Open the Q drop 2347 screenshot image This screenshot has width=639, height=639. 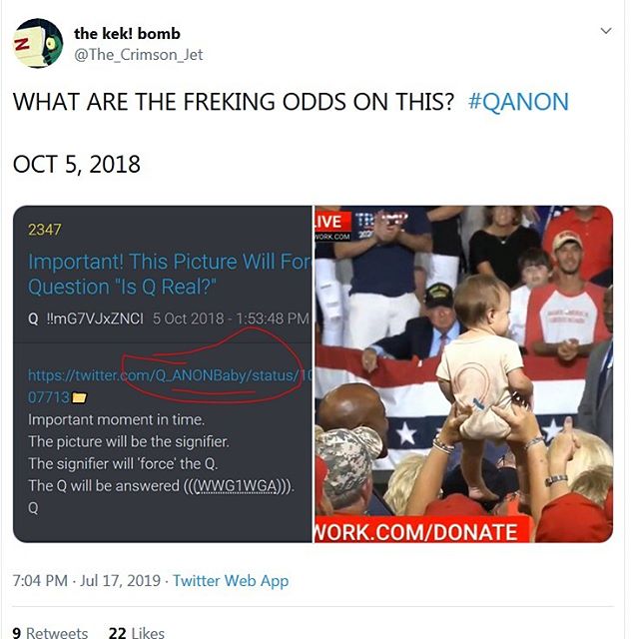pos(163,373)
